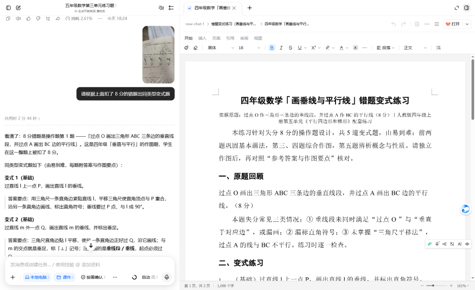Open the chat title 五年级数学第三单元练习题
Screen dimensions: 475x290
click(90, 5)
